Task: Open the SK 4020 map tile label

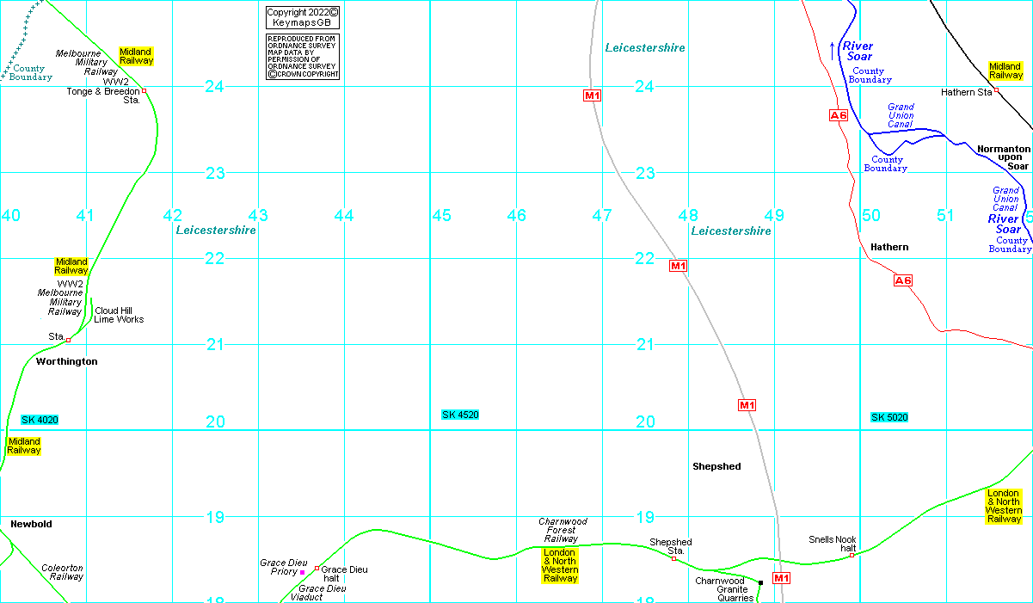Action: [40, 420]
